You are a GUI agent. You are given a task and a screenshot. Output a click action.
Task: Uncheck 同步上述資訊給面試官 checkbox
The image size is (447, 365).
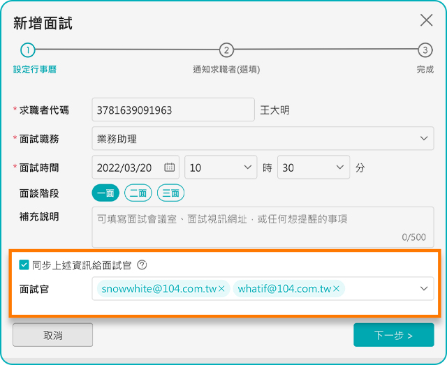pos(24,265)
